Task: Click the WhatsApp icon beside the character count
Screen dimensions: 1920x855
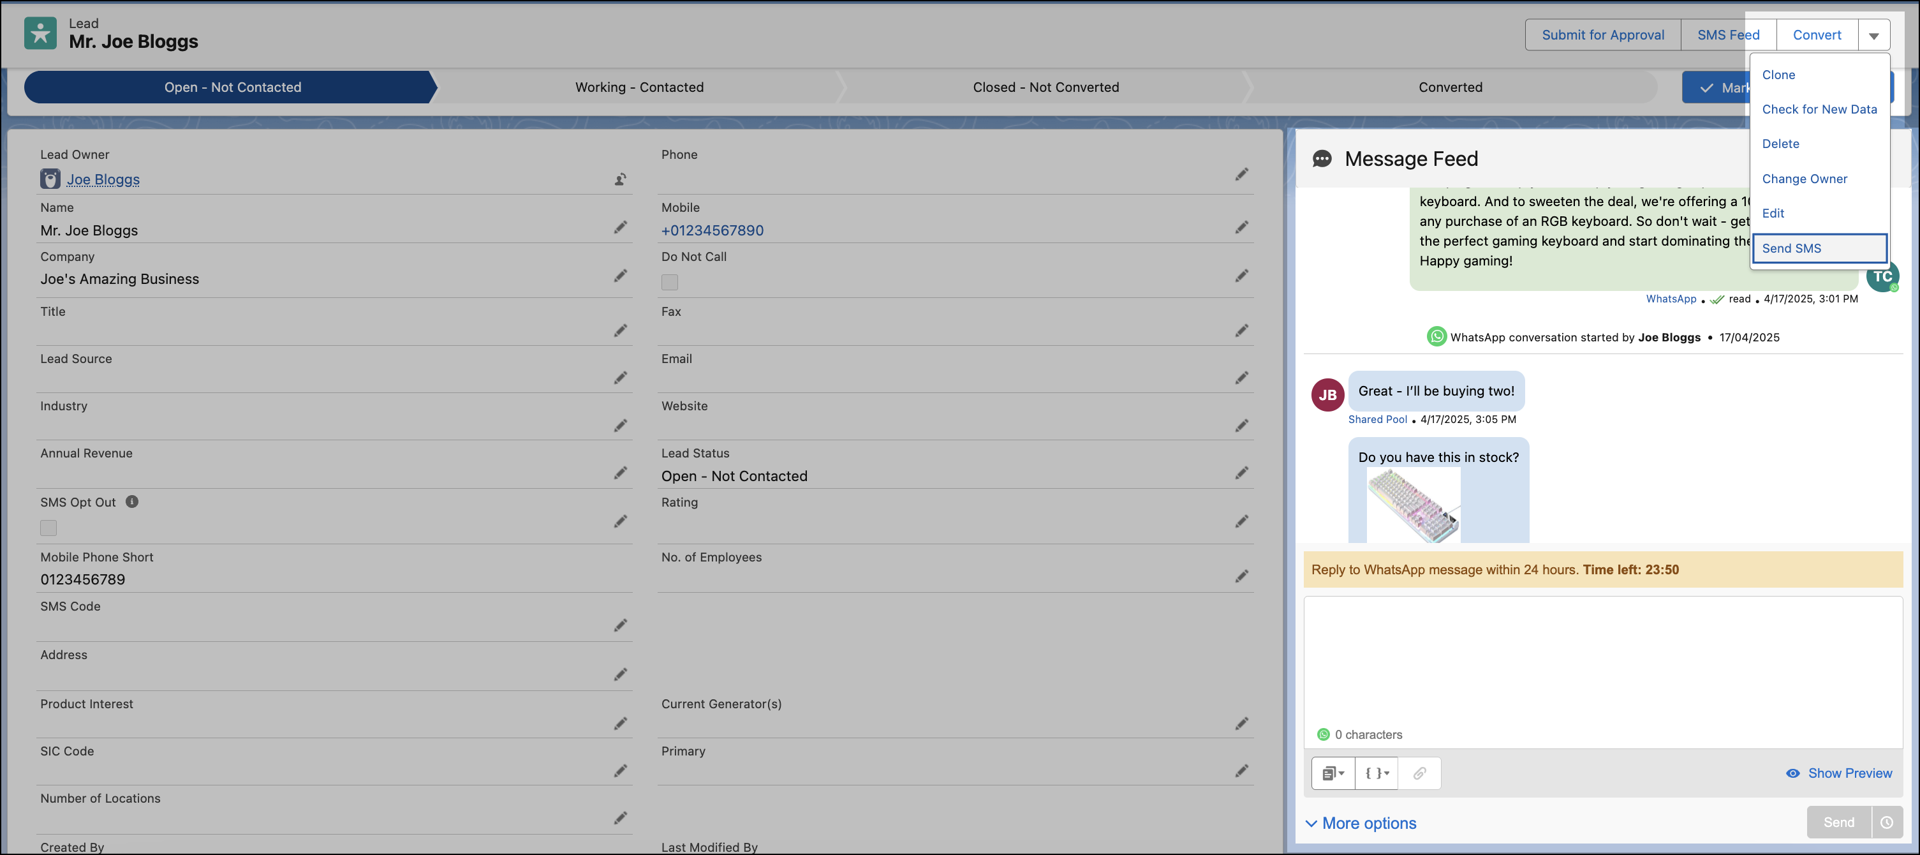Action: 1323,734
